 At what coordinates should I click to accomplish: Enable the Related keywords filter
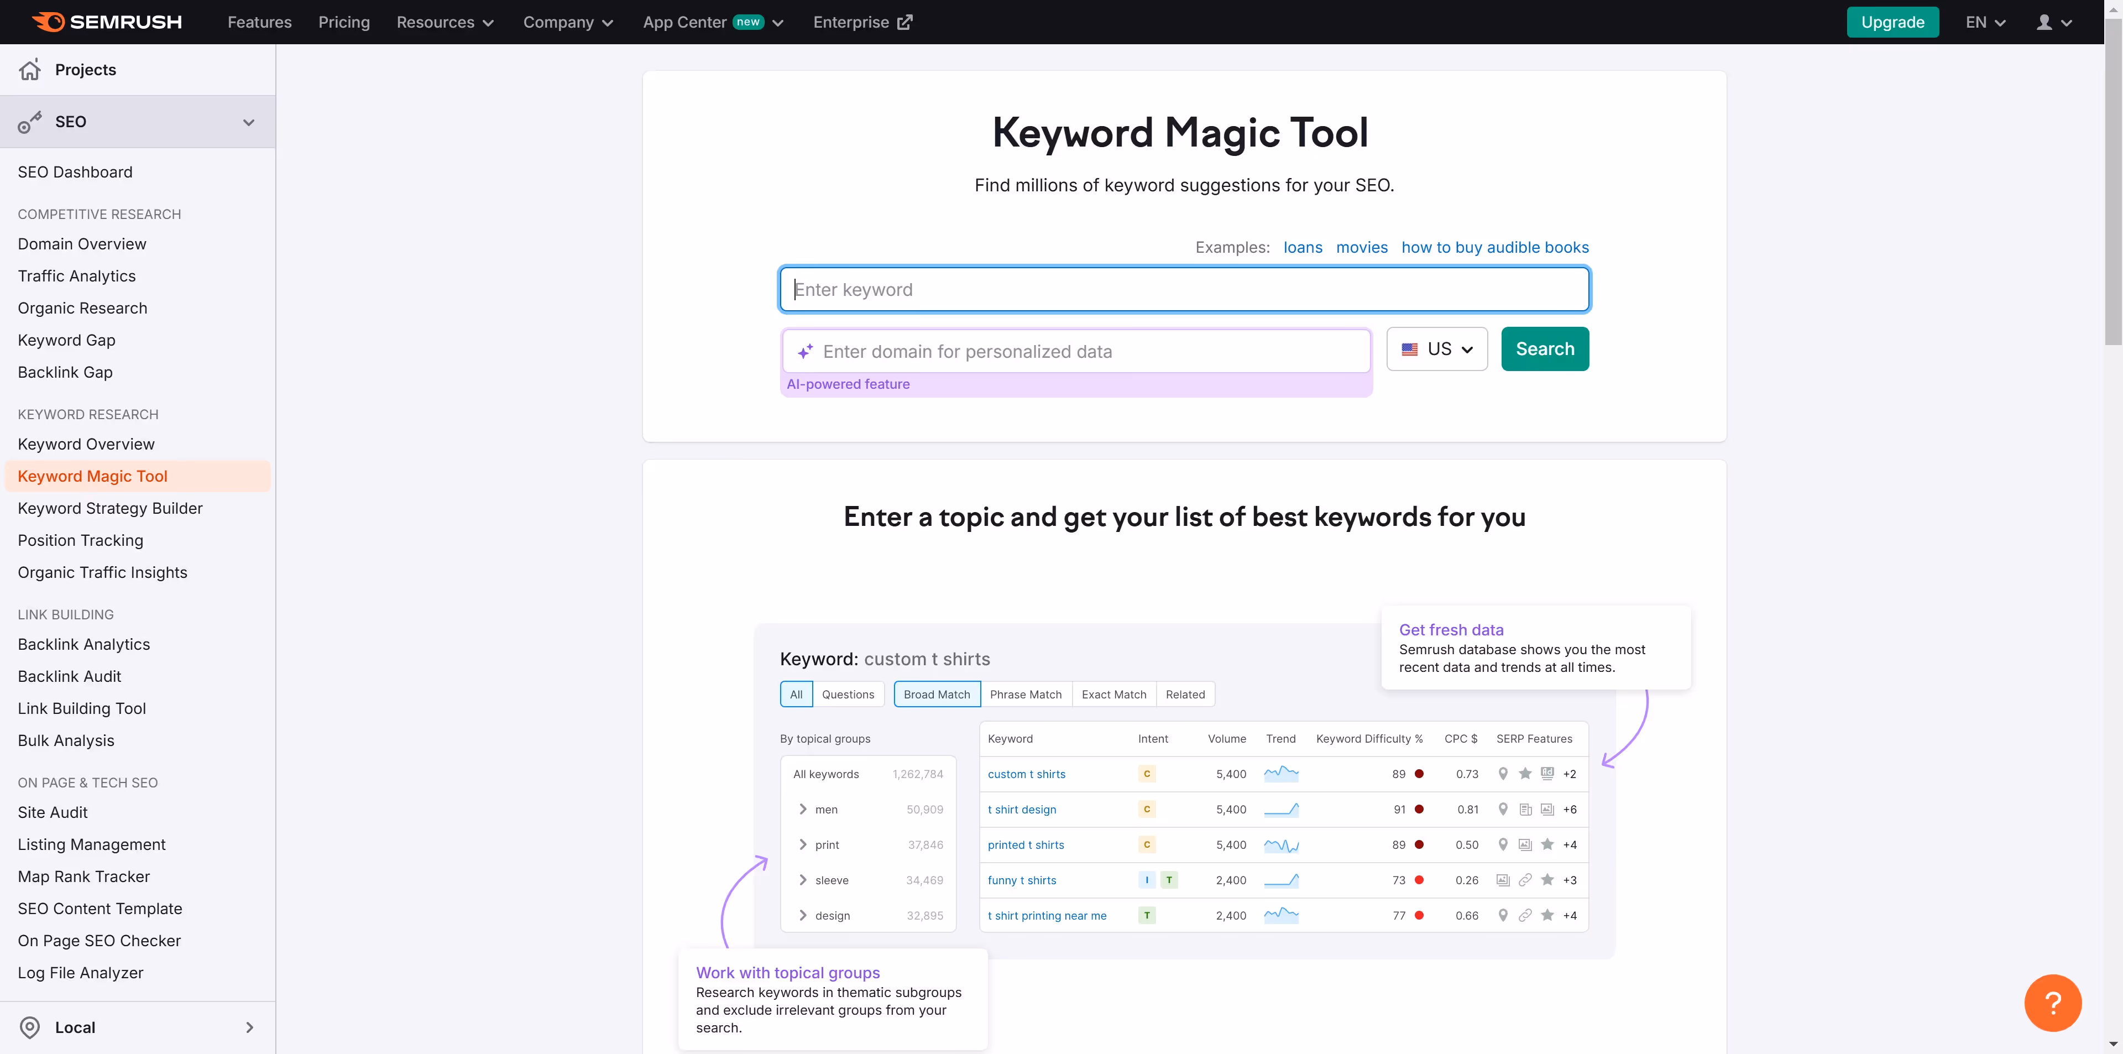1185,694
